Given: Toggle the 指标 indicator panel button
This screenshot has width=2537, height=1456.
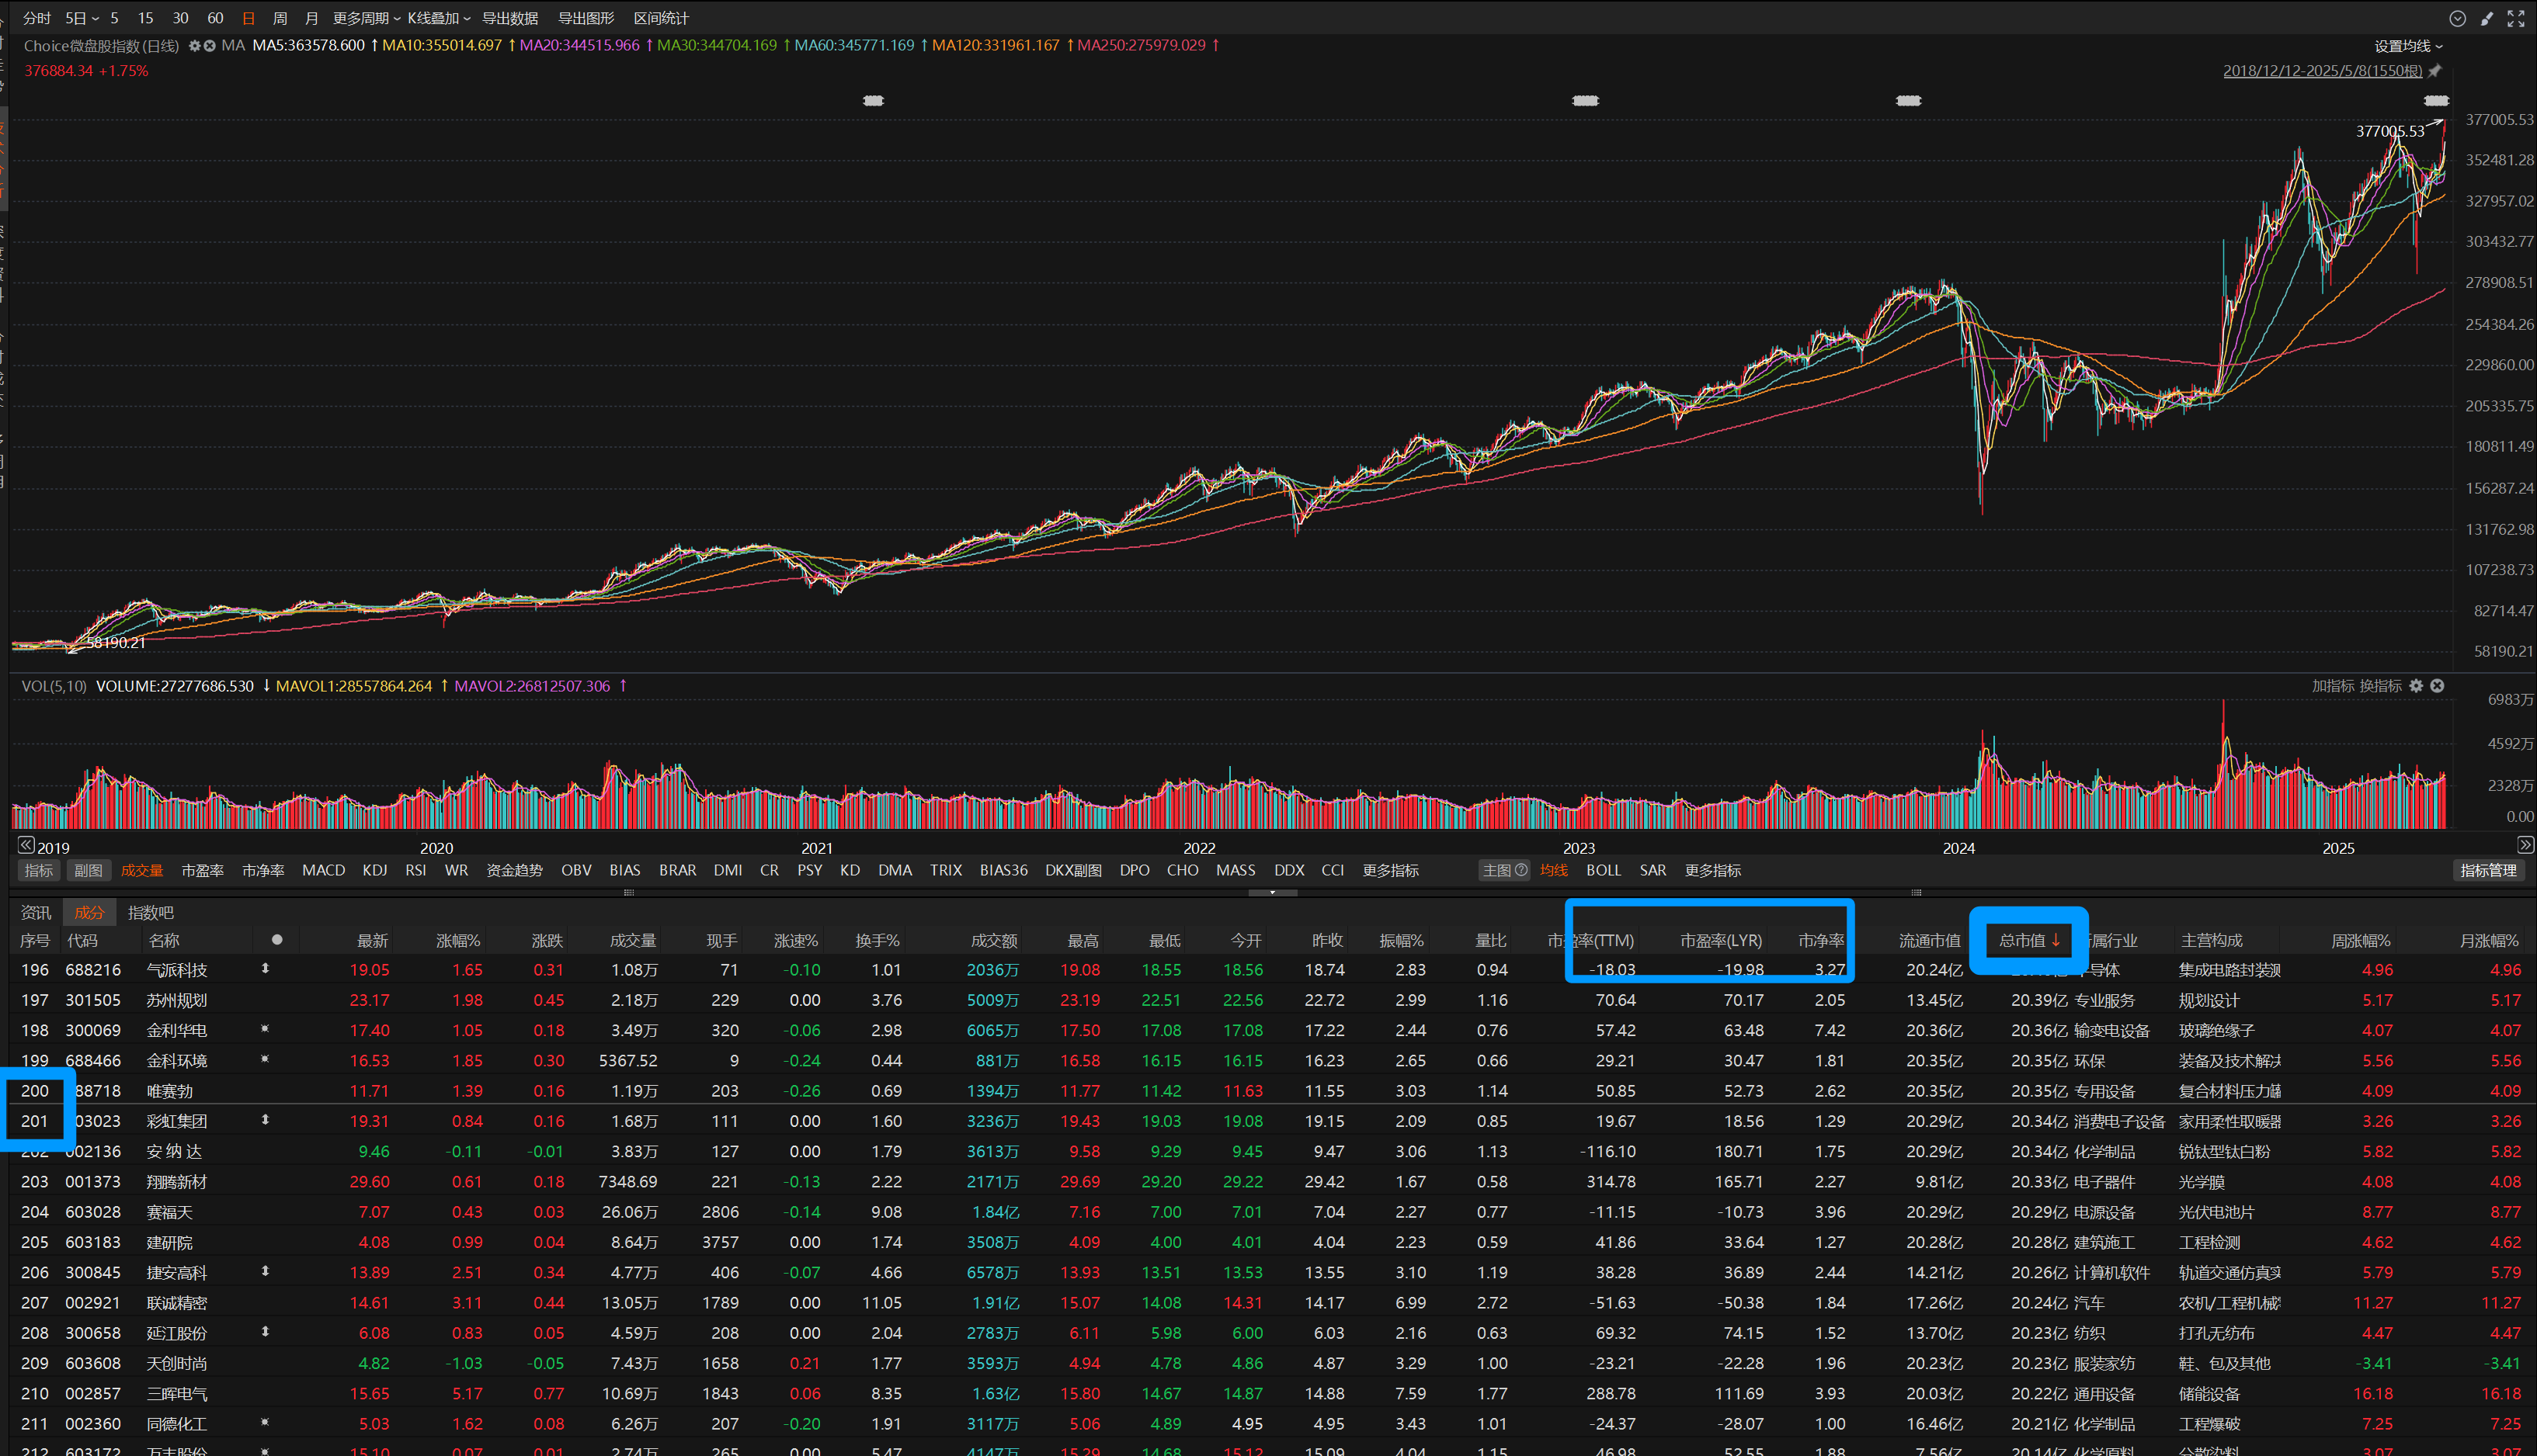Looking at the screenshot, I should [x=38, y=870].
